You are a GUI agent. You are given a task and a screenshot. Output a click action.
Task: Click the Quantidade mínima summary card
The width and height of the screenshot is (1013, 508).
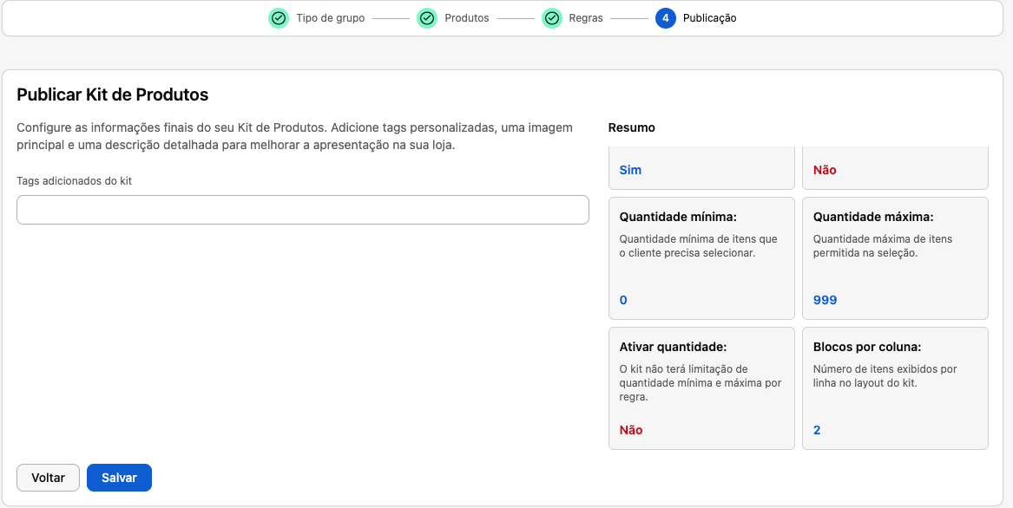click(x=701, y=258)
